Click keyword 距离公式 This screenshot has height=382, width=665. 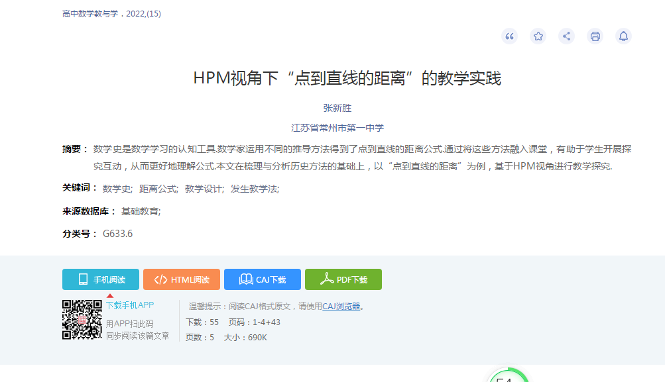coord(158,189)
